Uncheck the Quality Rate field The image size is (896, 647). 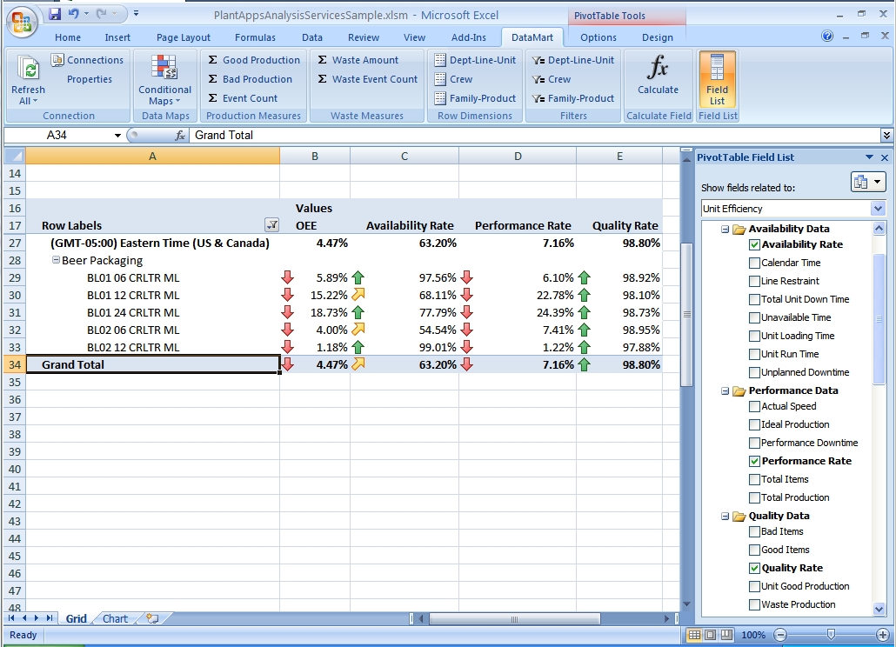tap(754, 568)
